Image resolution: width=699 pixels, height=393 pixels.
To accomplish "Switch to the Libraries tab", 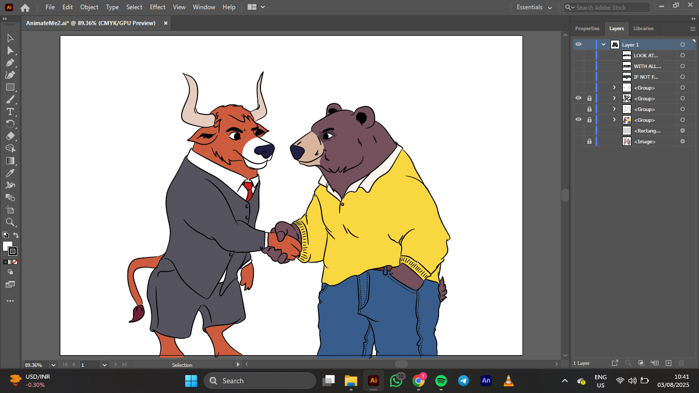I will (x=643, y=29).
